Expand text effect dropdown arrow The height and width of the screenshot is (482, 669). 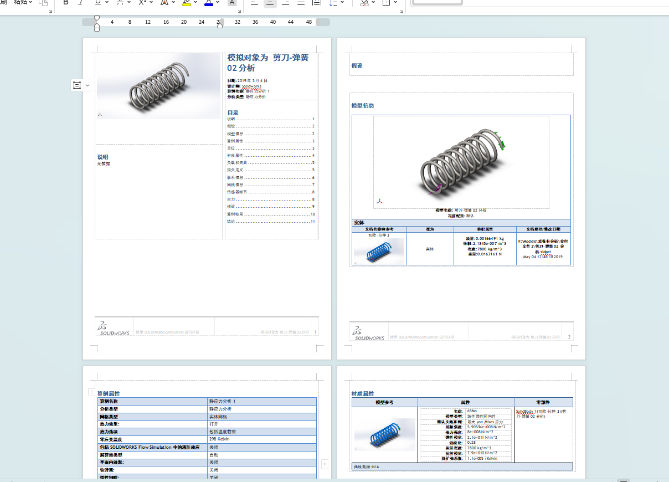pos(173,3)
